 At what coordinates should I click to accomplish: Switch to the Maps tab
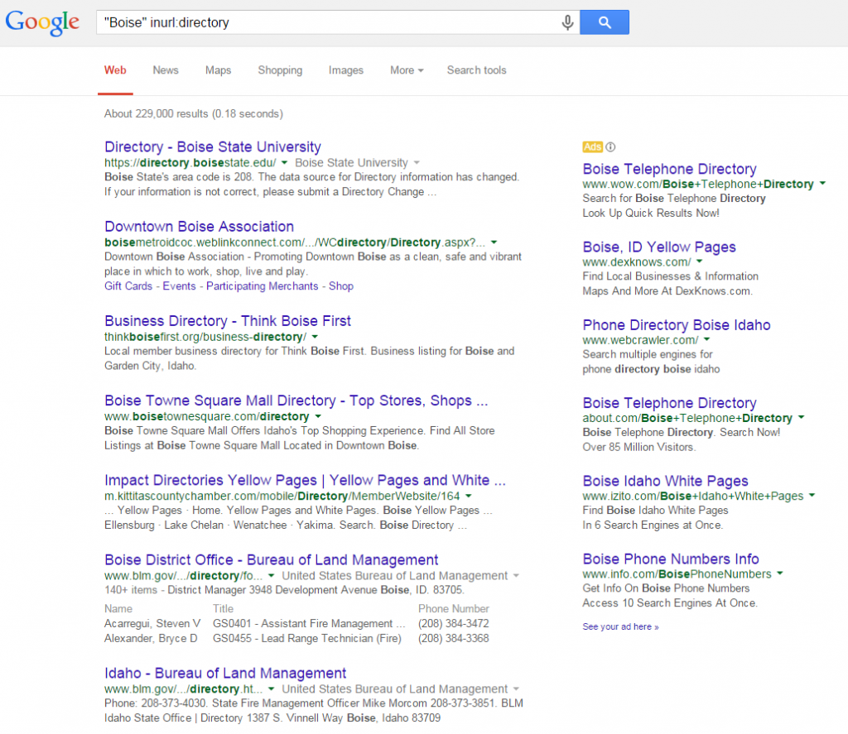click(218, 70)
